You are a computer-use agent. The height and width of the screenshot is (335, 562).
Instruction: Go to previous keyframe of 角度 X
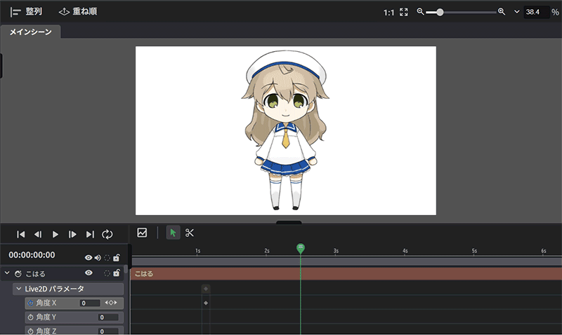106,303
